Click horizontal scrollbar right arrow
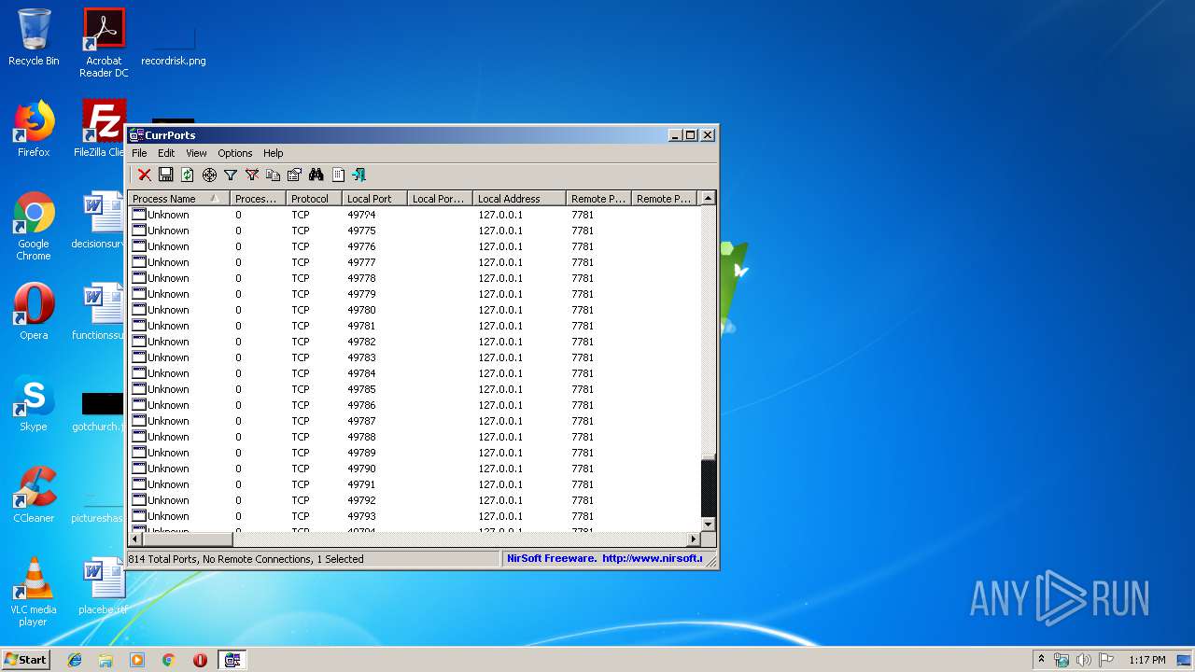 pyautogui.click(x=694, y=539)
